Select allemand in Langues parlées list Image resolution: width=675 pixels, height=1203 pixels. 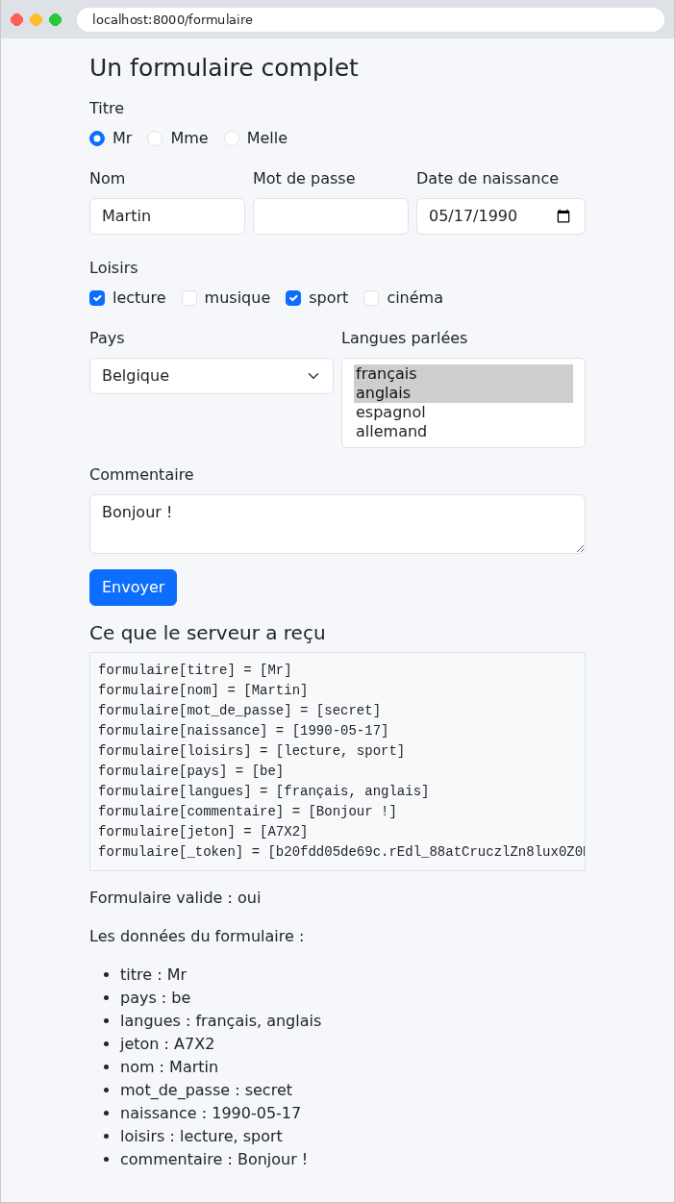463,432
